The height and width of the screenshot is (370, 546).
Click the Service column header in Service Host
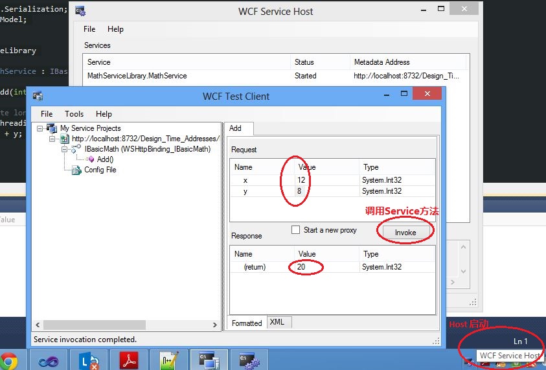187,62
